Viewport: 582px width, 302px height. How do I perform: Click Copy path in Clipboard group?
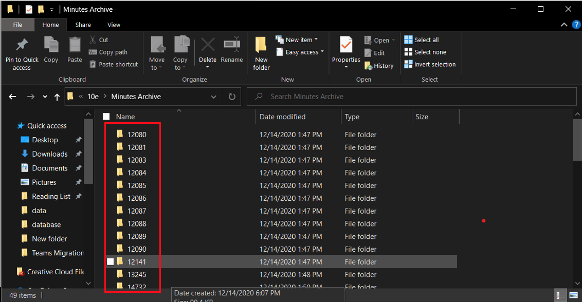108,52
